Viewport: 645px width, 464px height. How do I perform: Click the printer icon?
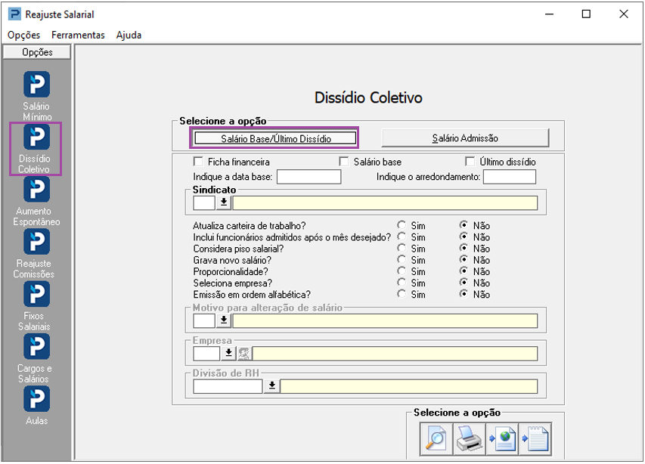[470, 439]
